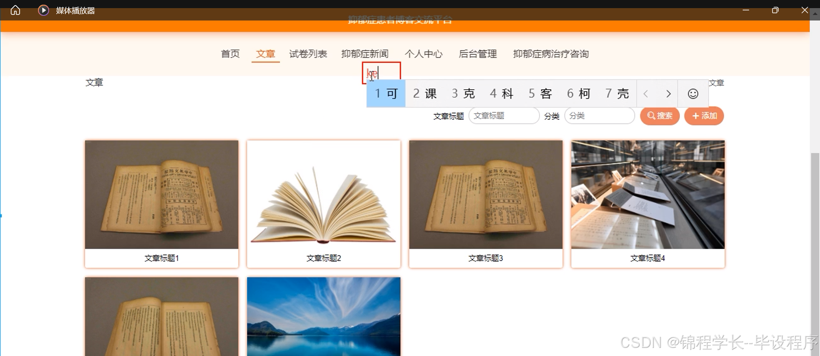
Task: Choose IME candidate 3 克
Action: click(x=463, y=93)
